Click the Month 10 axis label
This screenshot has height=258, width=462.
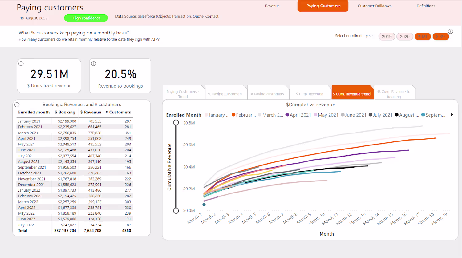pyautogui.click(x=317, y=219)
